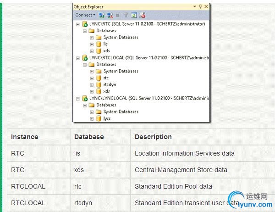Collapse the LYNC\LYNCLOCAL server node
Screen dimensions: 275x212
click(78, 99)
